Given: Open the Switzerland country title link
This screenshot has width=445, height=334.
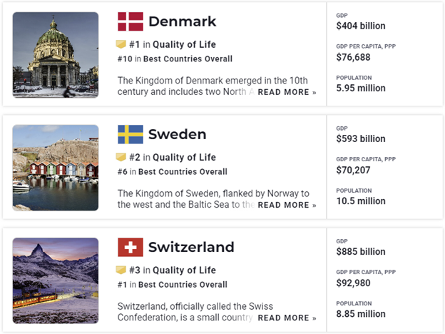Looking at the screenshot, I should pyautogui.click(x=191, y=248).
